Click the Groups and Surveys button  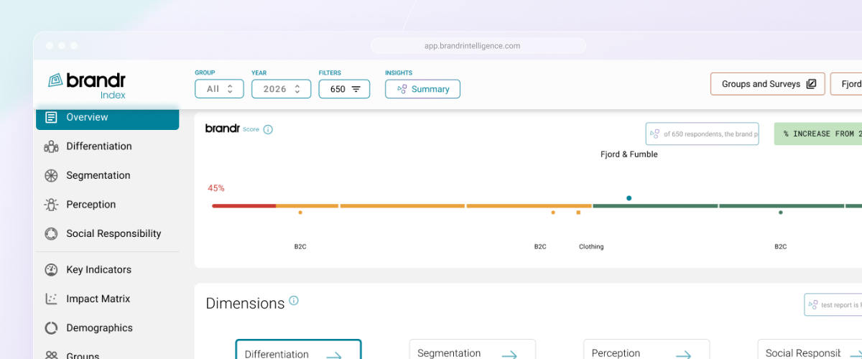coord(768,84)
